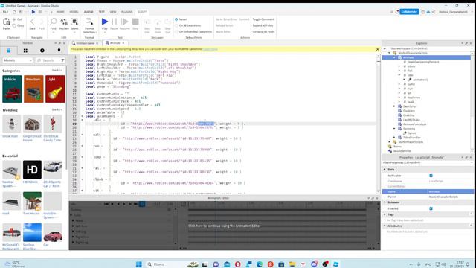Collapse the Tags section in Properties
476x268 pixels.
point(385,214)
